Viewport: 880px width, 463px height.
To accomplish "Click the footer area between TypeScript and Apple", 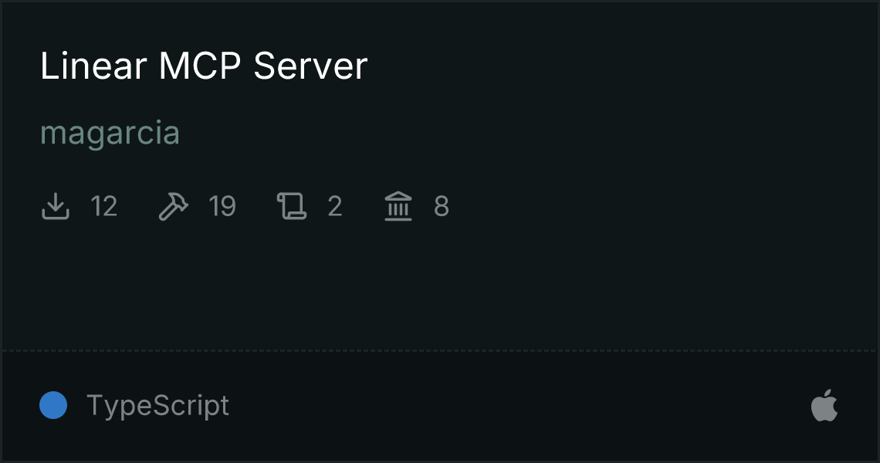I will click(x=520, y=406).
